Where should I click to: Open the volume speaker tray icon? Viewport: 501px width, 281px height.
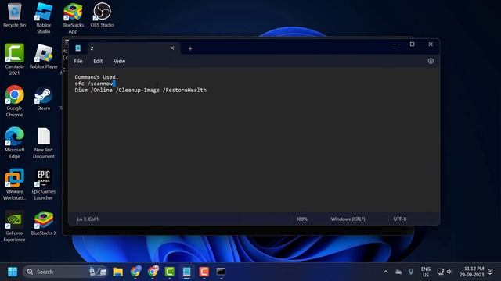[x=449, y=272]
